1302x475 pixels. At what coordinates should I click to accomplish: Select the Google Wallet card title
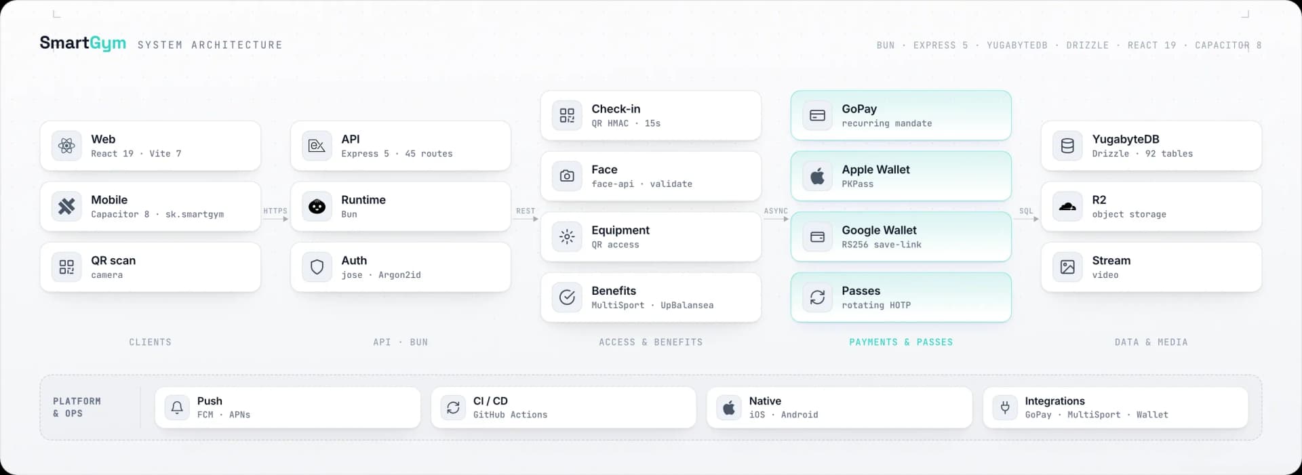click(879, 230)
